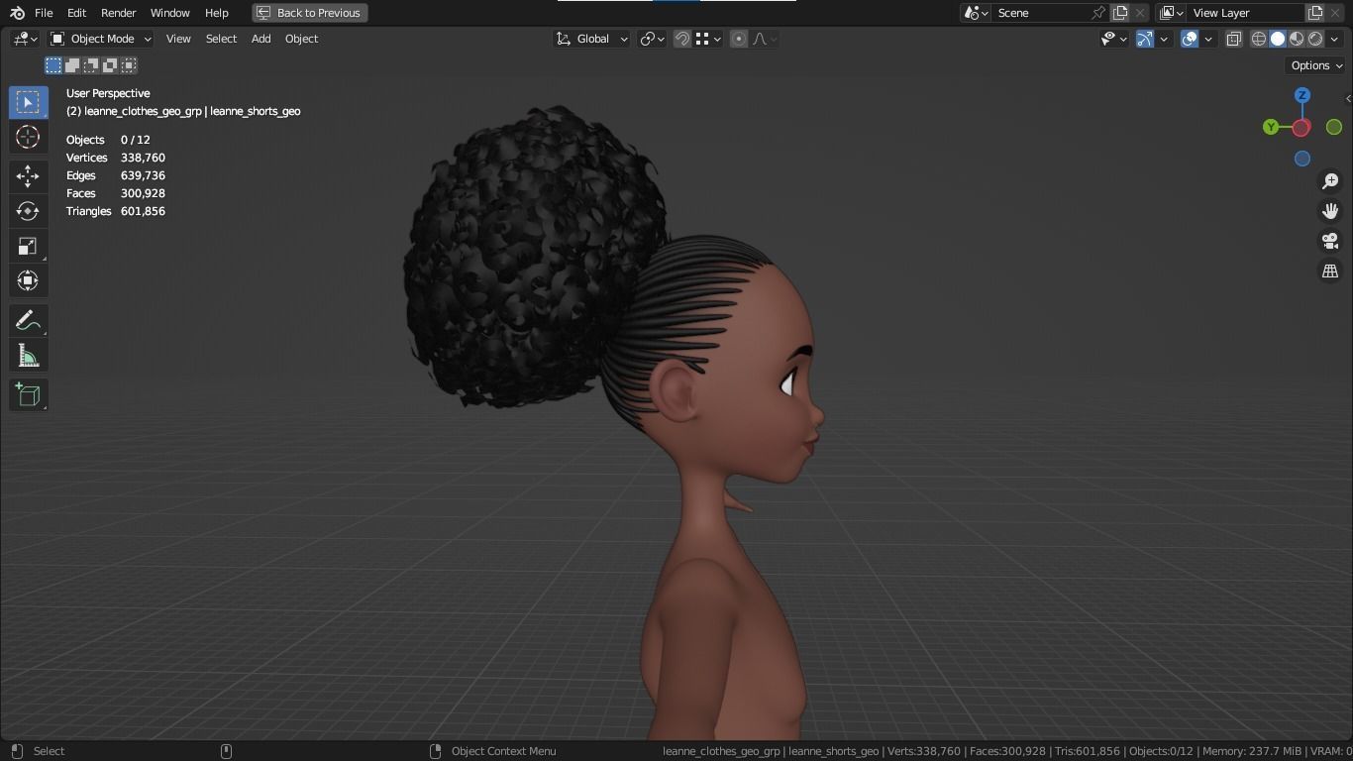Image resolution: width=1353 pixels, height=761 pixels.
Task: Select the Select Box tool
Action: click(28, 102)
